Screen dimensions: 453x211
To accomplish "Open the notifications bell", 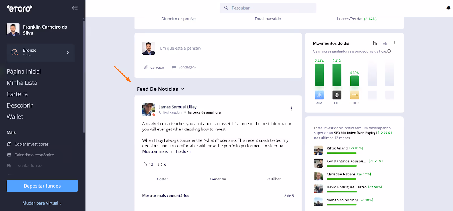I will [x=448, y=8].
